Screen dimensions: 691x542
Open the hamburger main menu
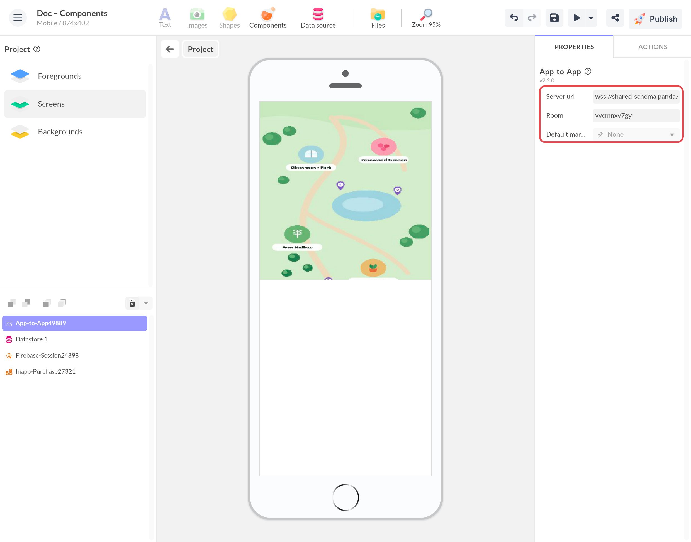point(18,18)
